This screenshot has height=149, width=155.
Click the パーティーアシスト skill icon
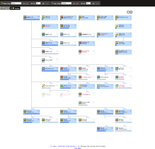click(x=43, y=26)
